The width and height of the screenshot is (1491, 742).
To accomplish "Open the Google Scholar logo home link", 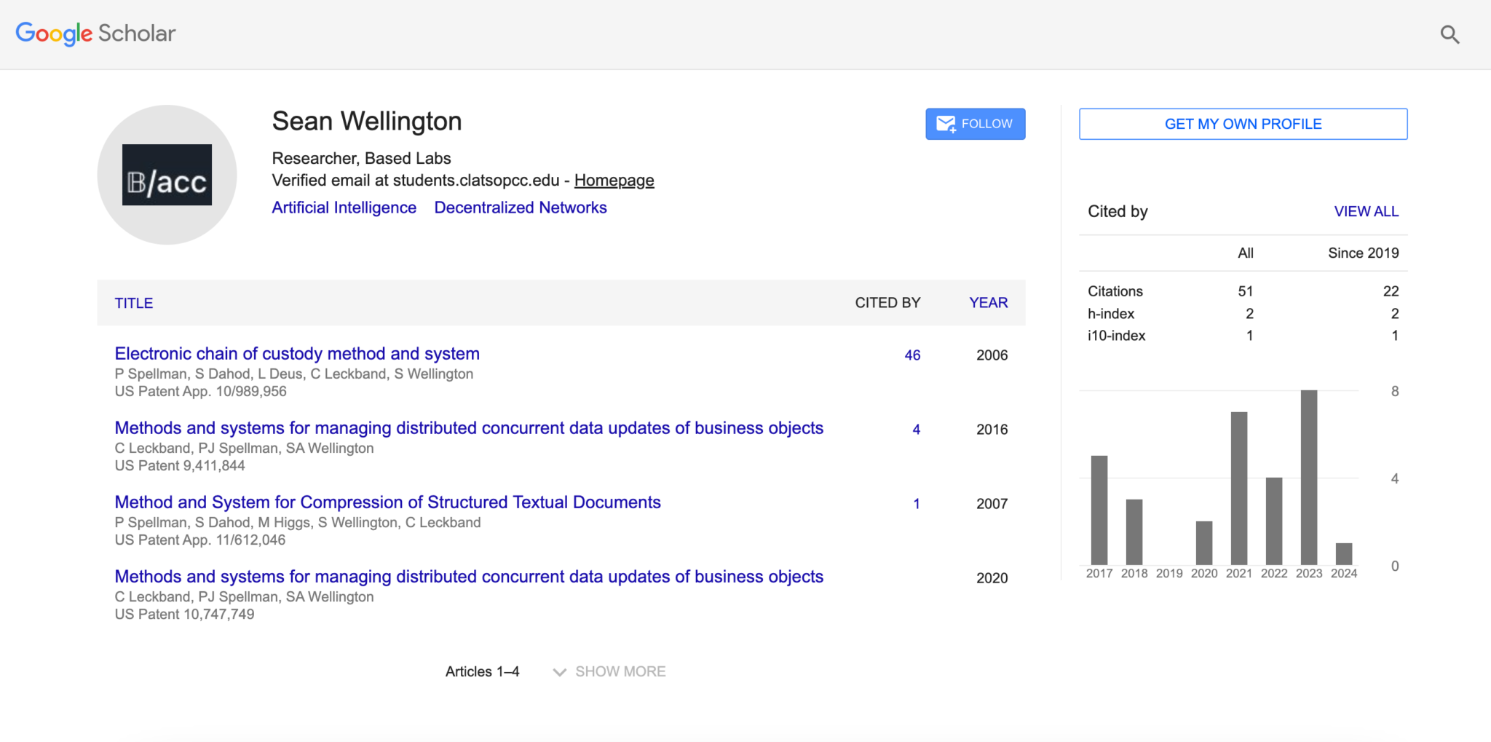I will [95, 33].
